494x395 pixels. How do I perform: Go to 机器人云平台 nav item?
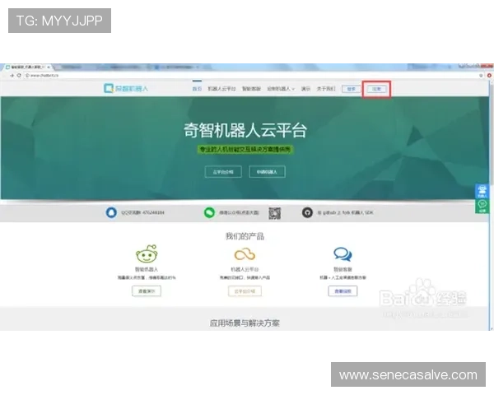pyautogui.click(x=221, y=89)
